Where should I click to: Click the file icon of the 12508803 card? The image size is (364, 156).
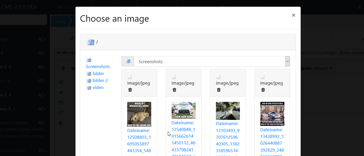(x=130, y=77)
